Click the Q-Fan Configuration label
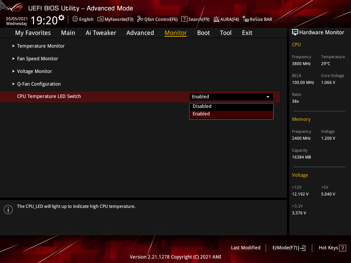The width and height of the screenshot is (351, 263). [x=39, y=84]
